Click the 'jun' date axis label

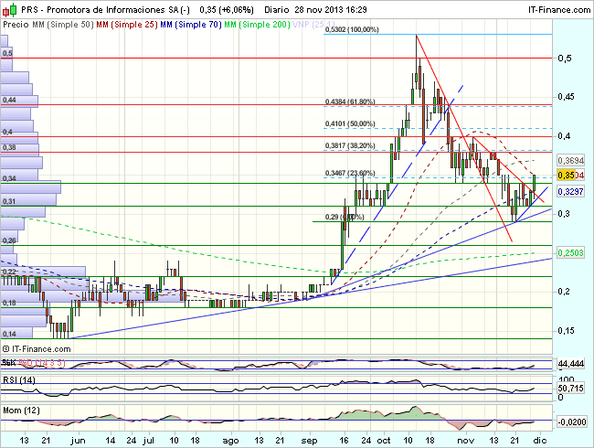pyautogui.click(x=78, y=441)
